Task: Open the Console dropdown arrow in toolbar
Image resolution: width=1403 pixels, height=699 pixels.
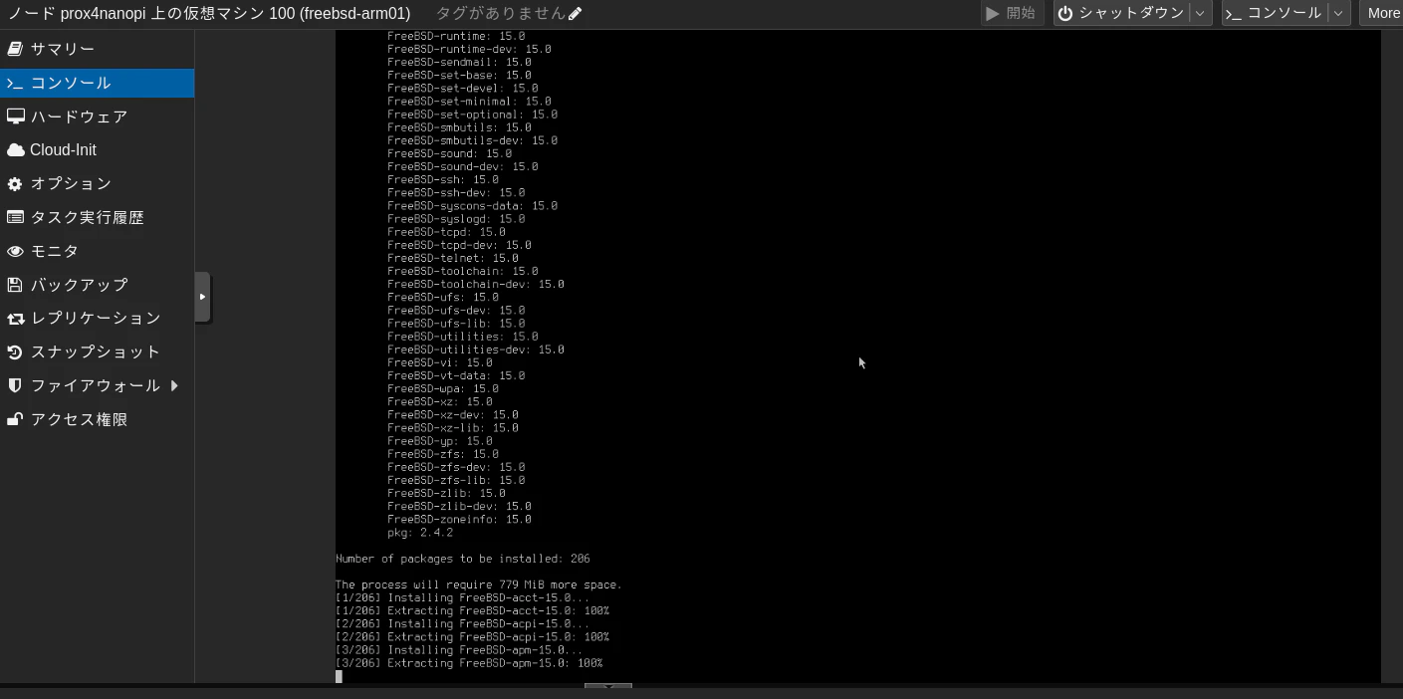Action: tap(1339, 13)
